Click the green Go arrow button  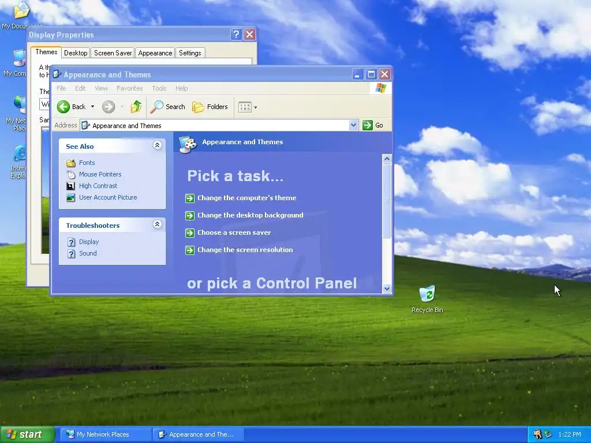click(368, 125)
